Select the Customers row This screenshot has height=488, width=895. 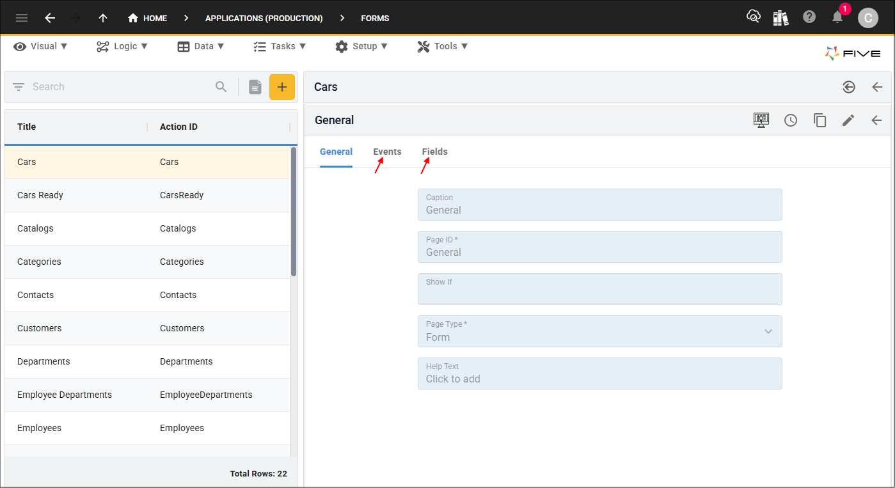(147, 328)
